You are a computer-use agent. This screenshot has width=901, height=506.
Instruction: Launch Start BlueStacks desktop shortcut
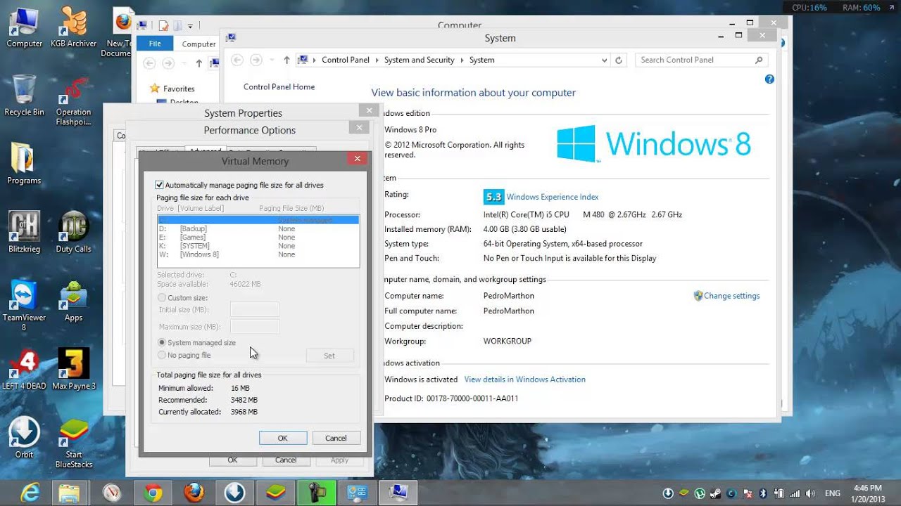click(73, 443)
